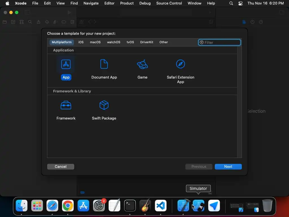Switch to the macOS tab
The width and height of the screenshot is (289, 217).
[x=95, y=42]
